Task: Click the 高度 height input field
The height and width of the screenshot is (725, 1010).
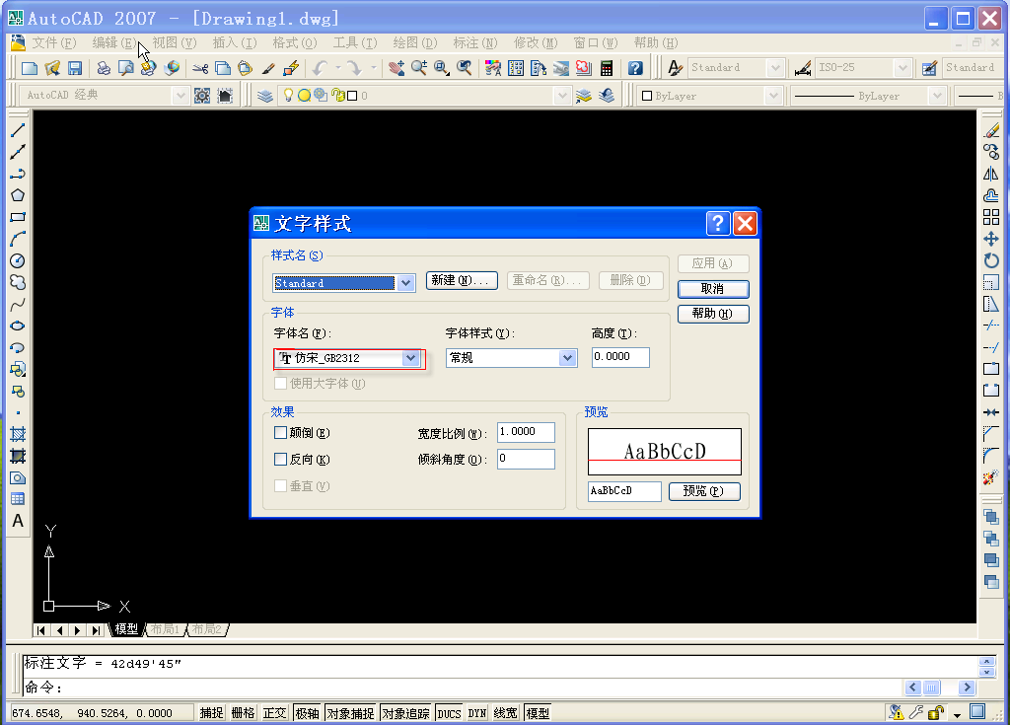Action: (620, 357)
